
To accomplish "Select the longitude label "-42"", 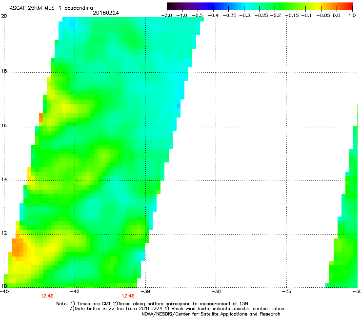I will pos(75,292).
